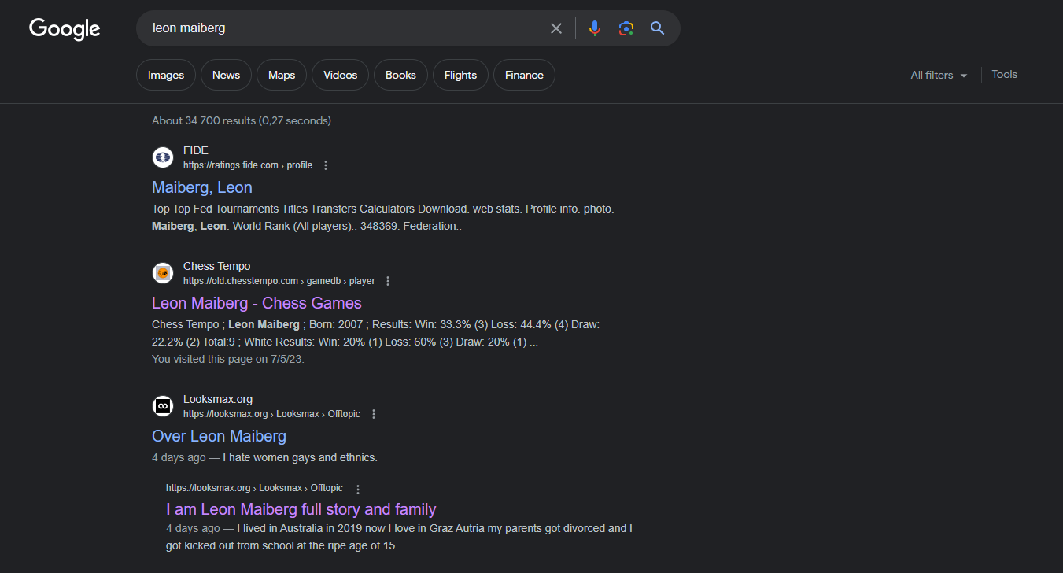Open more options for the FIDE result
The image size is (1063, 573).
[x=326, y=165]
